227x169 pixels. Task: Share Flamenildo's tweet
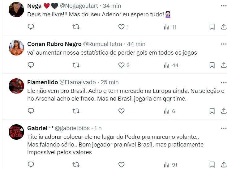pos(224,111)
